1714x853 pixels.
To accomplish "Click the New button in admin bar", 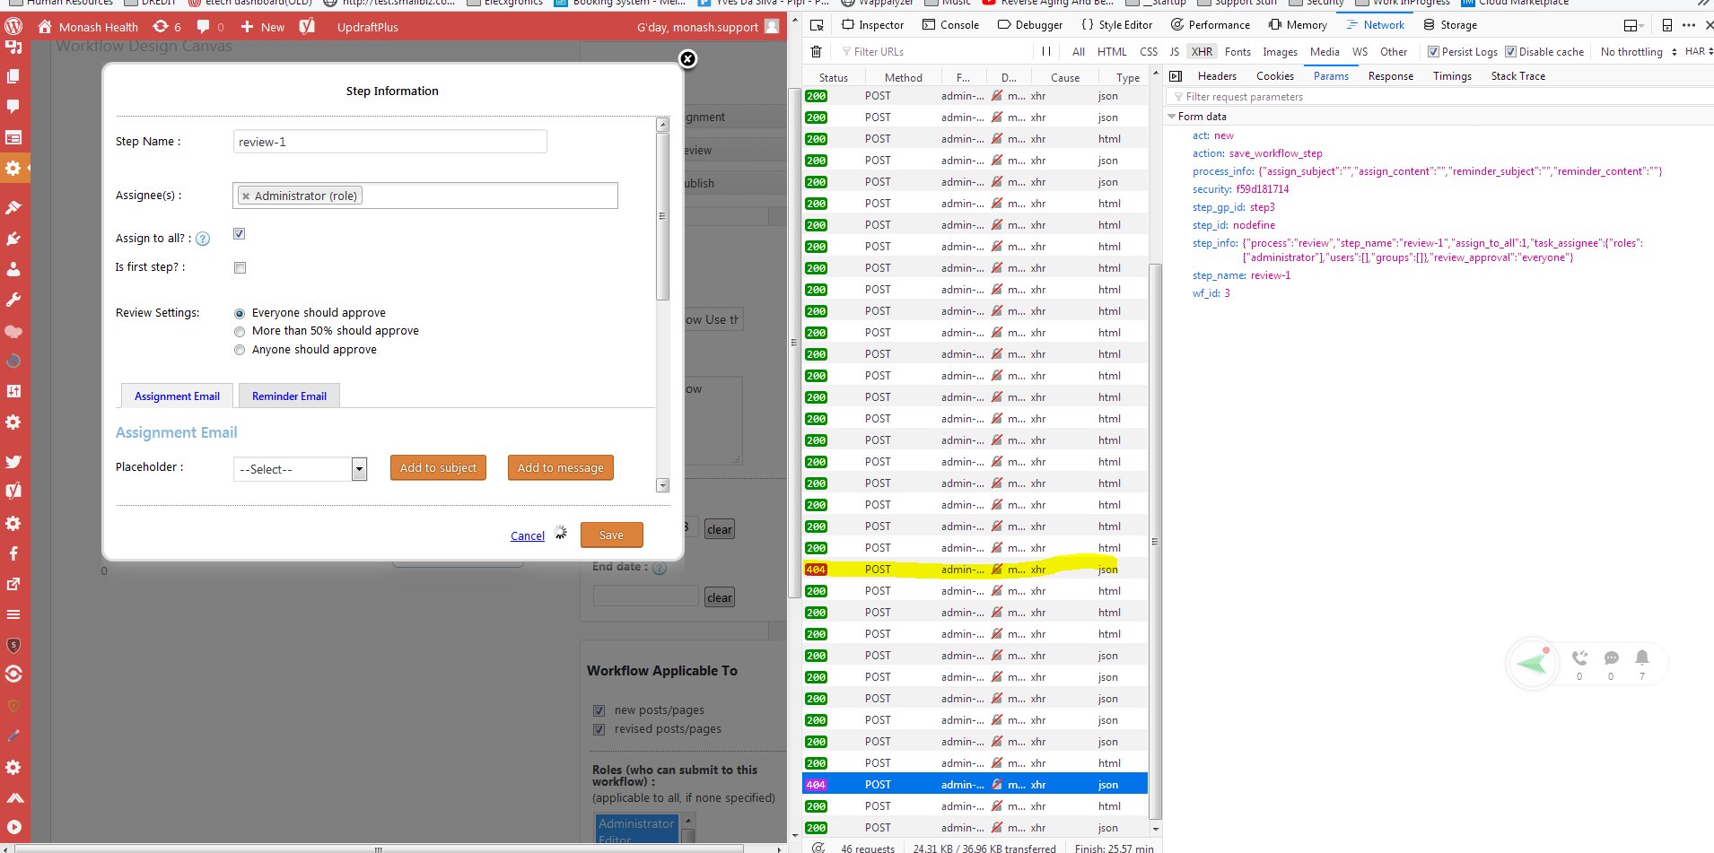I will [x=263, y=27].
